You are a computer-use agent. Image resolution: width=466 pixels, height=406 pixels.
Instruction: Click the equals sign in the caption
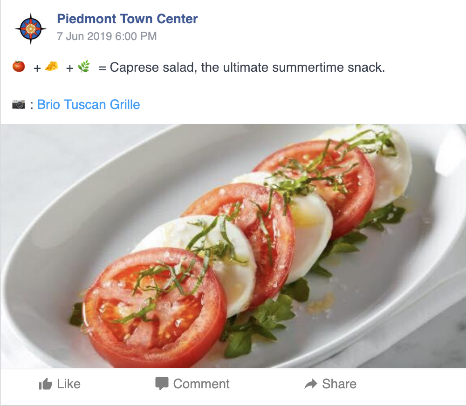[x=103, y=68]
